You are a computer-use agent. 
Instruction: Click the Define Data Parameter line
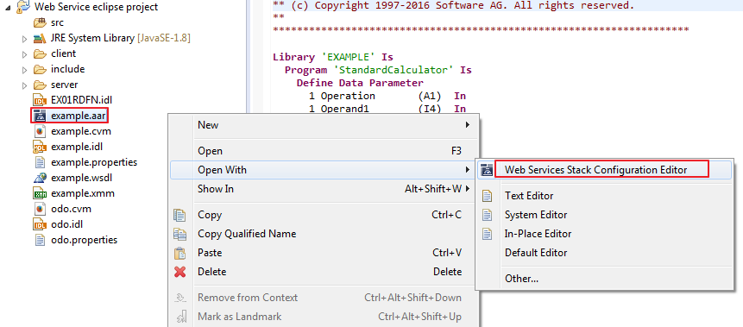coord(360,83)
